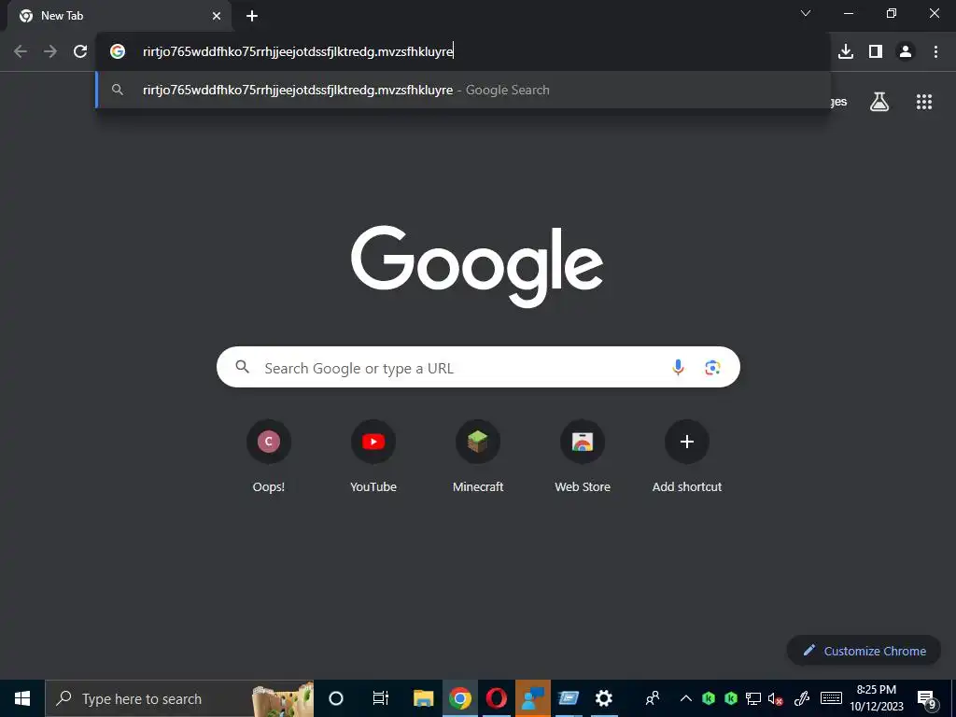Click the Google logo
956x717 pixels.
point(477,267)
